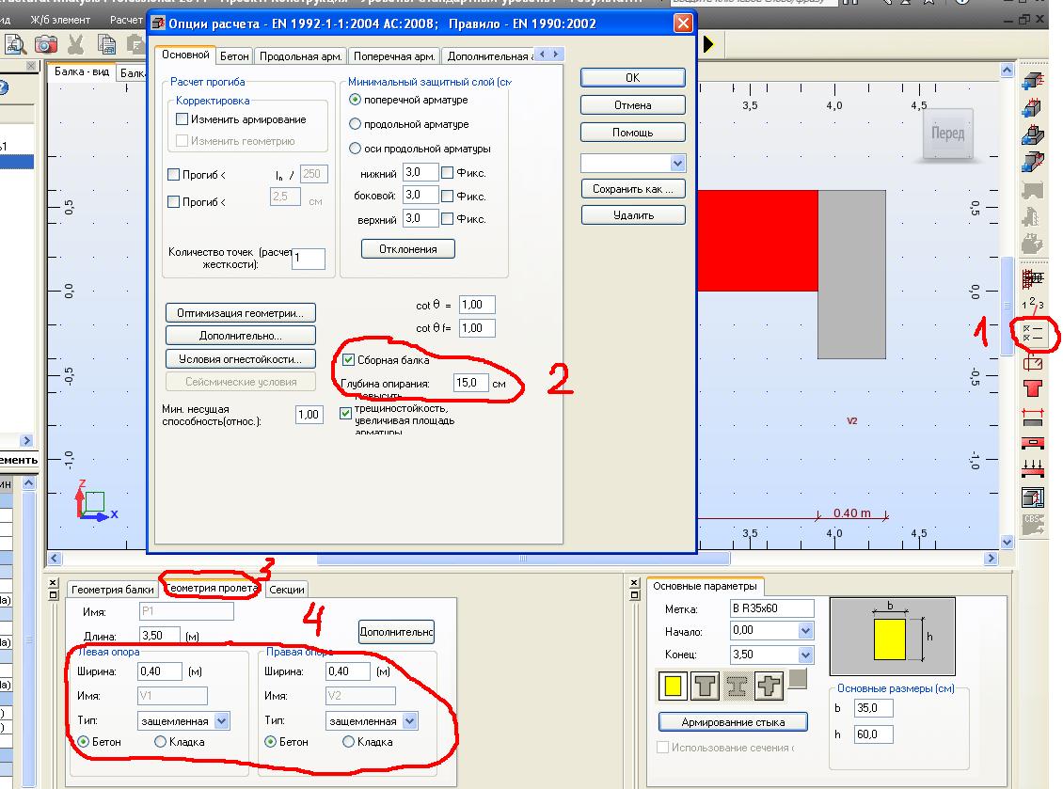Switch to the 'Бетон' tab
The width and height of the screenshot is (1063, 789).
click(234, 56)
